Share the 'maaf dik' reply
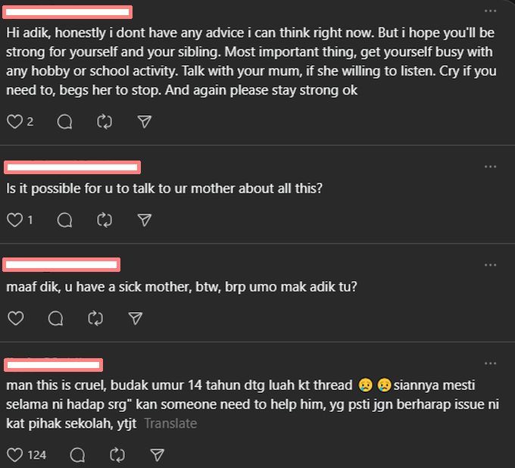 (135, 318)
